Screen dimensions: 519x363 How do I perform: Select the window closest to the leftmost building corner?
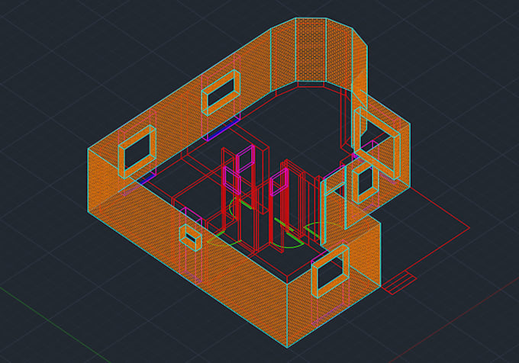click(x=137, y=152)
